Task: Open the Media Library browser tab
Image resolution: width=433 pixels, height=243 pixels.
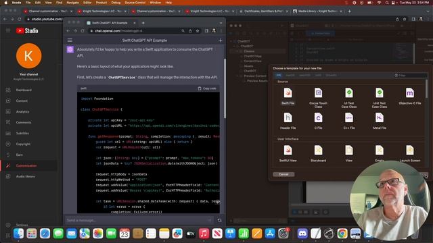Action: [317, 11]
